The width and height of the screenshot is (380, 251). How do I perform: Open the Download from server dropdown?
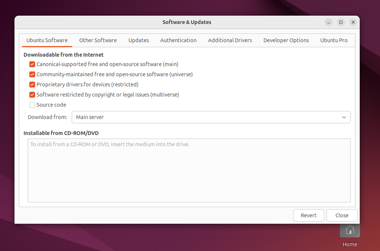(210, 117)
